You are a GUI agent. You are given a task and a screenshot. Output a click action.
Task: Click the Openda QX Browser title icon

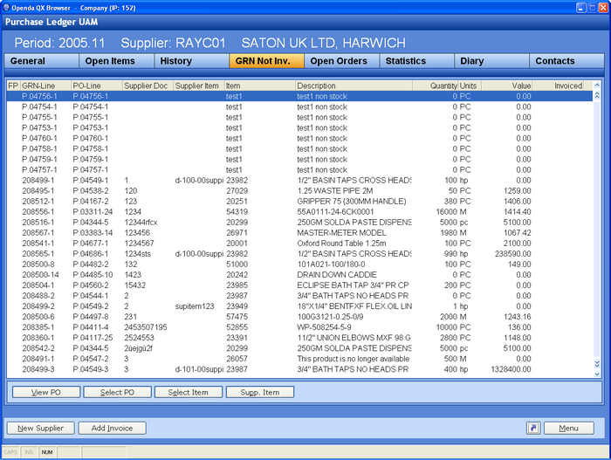click(x=6, y=7)
